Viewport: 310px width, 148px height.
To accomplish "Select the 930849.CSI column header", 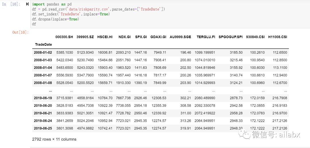I will tap(255, 37).
